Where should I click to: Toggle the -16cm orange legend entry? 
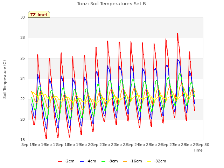pos(132,161)
